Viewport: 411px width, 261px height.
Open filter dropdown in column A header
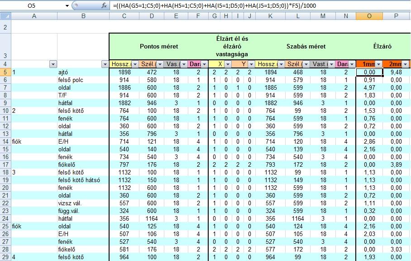click(x=53, y=64)
